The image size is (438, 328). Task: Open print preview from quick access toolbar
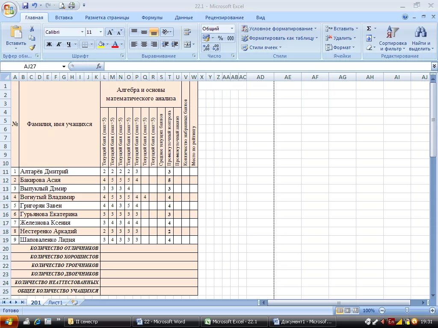62,6
